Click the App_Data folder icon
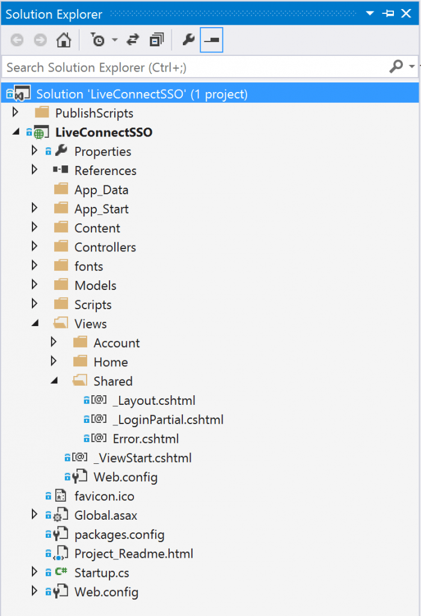Screen dimensions: 421x616 61,189
